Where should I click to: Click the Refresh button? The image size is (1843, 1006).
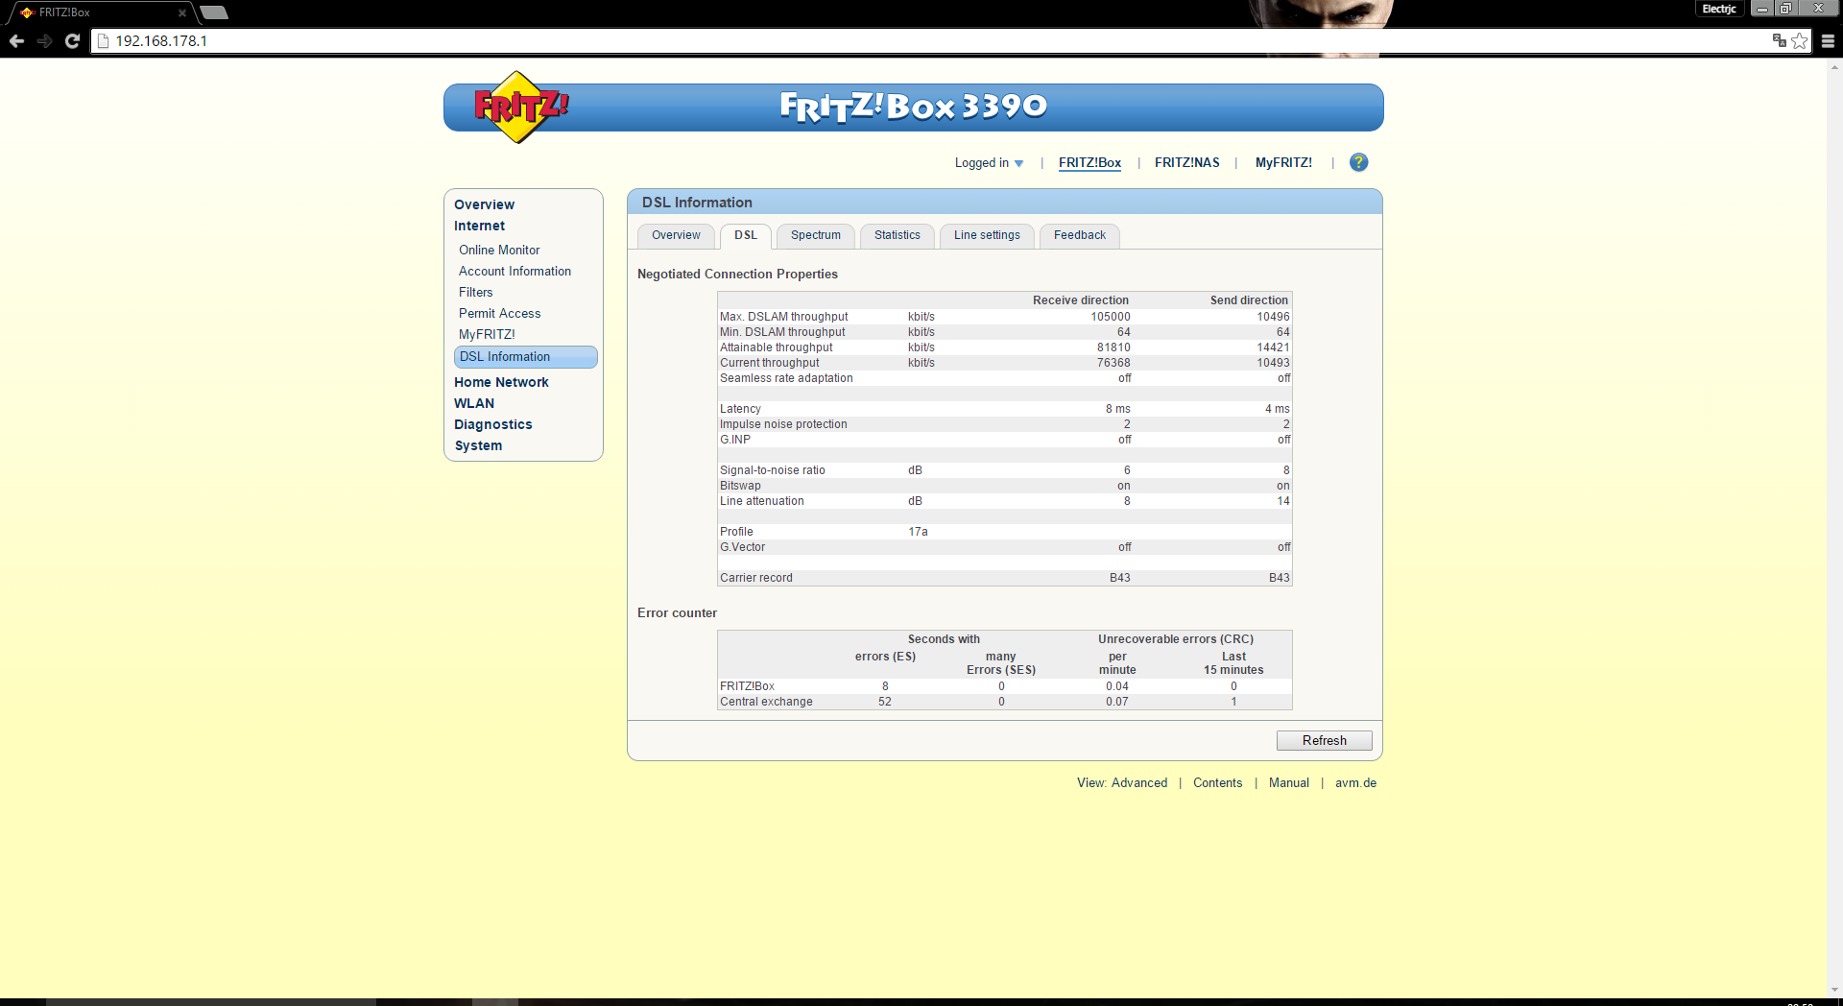pyautogui.click(x=1324, y=741)
